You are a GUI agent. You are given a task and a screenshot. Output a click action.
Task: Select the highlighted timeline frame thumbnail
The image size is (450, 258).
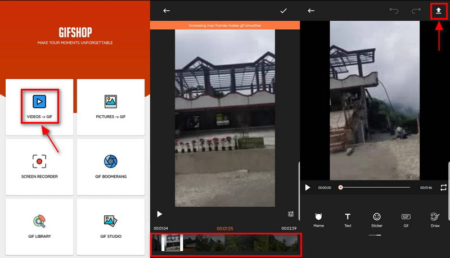pos(172,243)
